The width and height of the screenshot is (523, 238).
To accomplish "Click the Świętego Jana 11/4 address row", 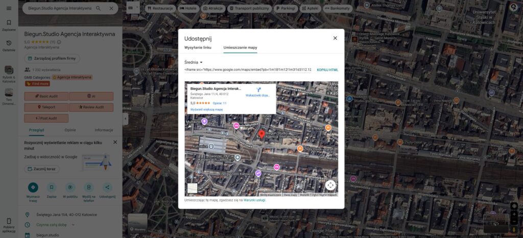I will pyautogui.click(x=70, y=215).
